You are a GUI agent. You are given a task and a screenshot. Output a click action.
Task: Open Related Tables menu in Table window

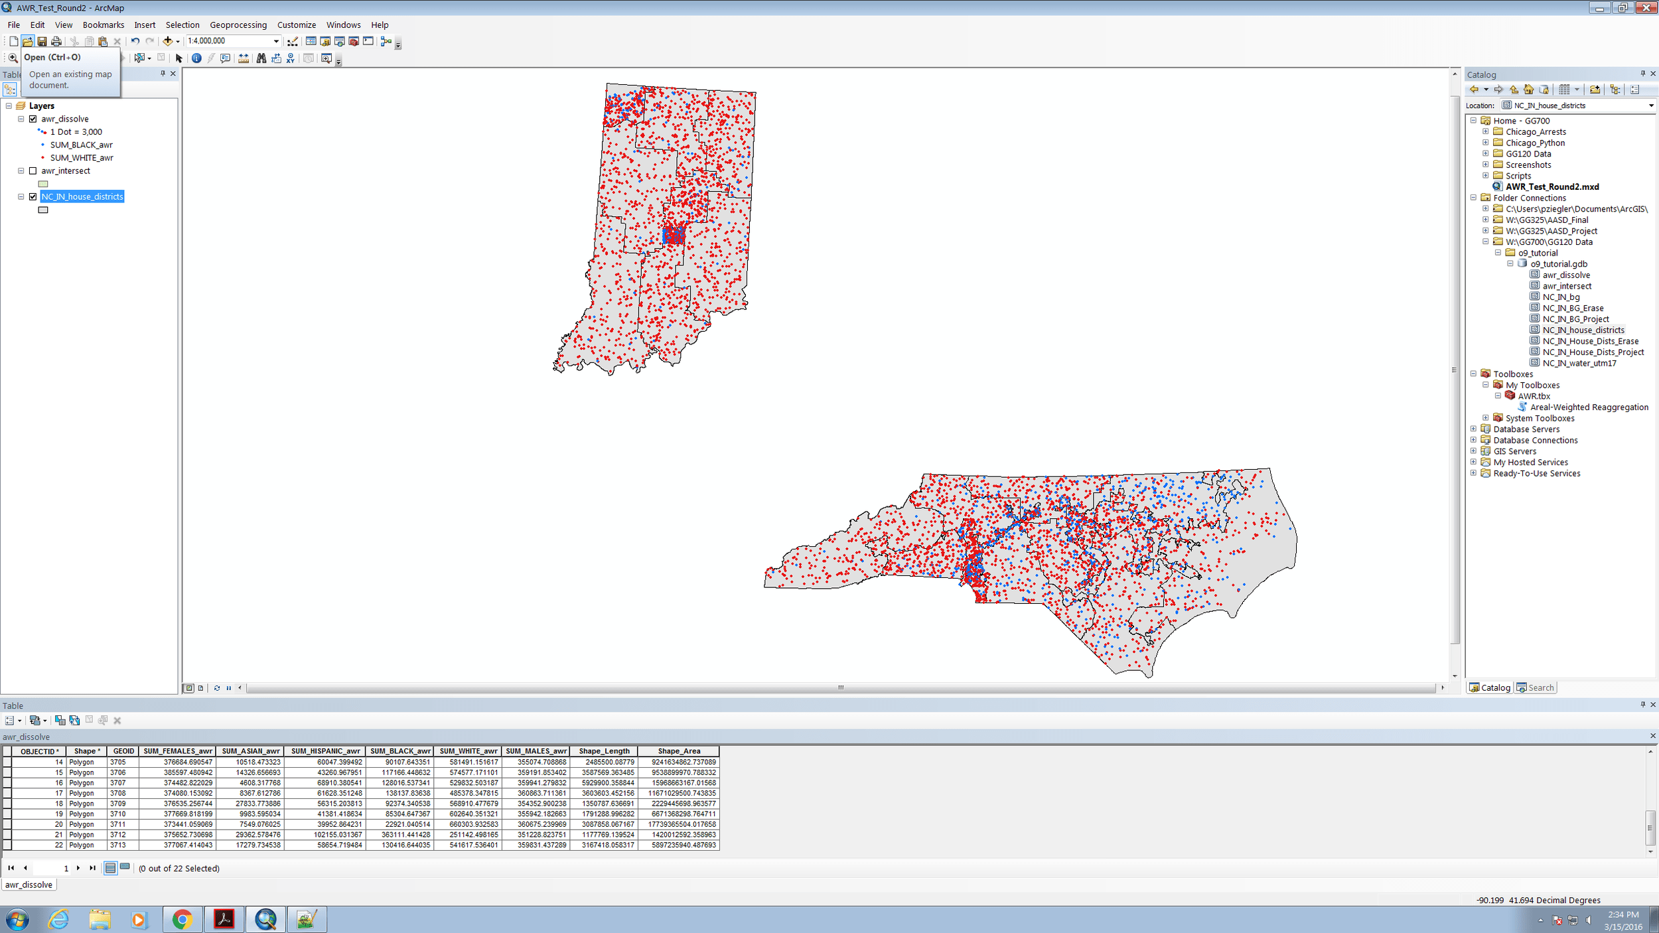pyautogui.click(x=38, y=720)
